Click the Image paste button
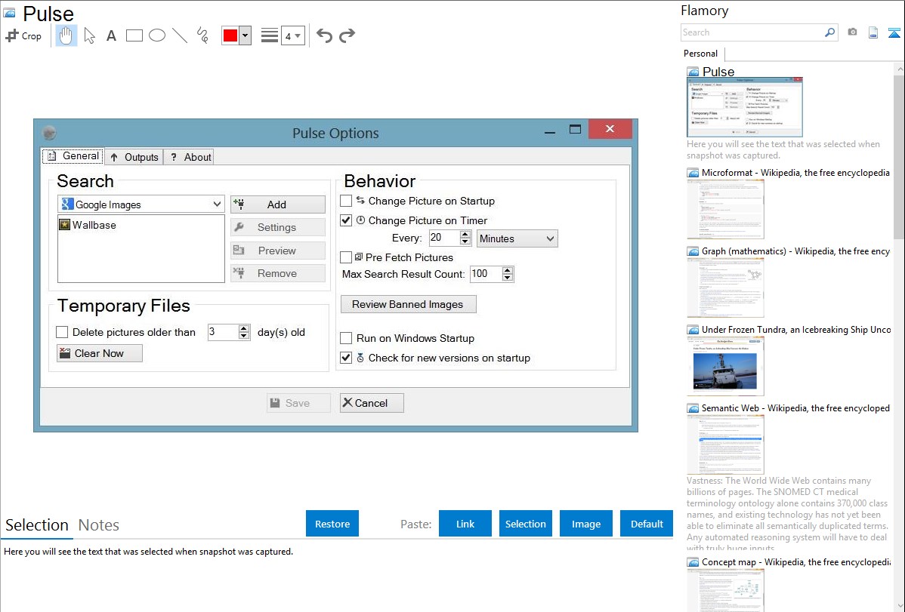Image resolution: width=905 pixels, height=612 pixels. [x=585, y=524]
